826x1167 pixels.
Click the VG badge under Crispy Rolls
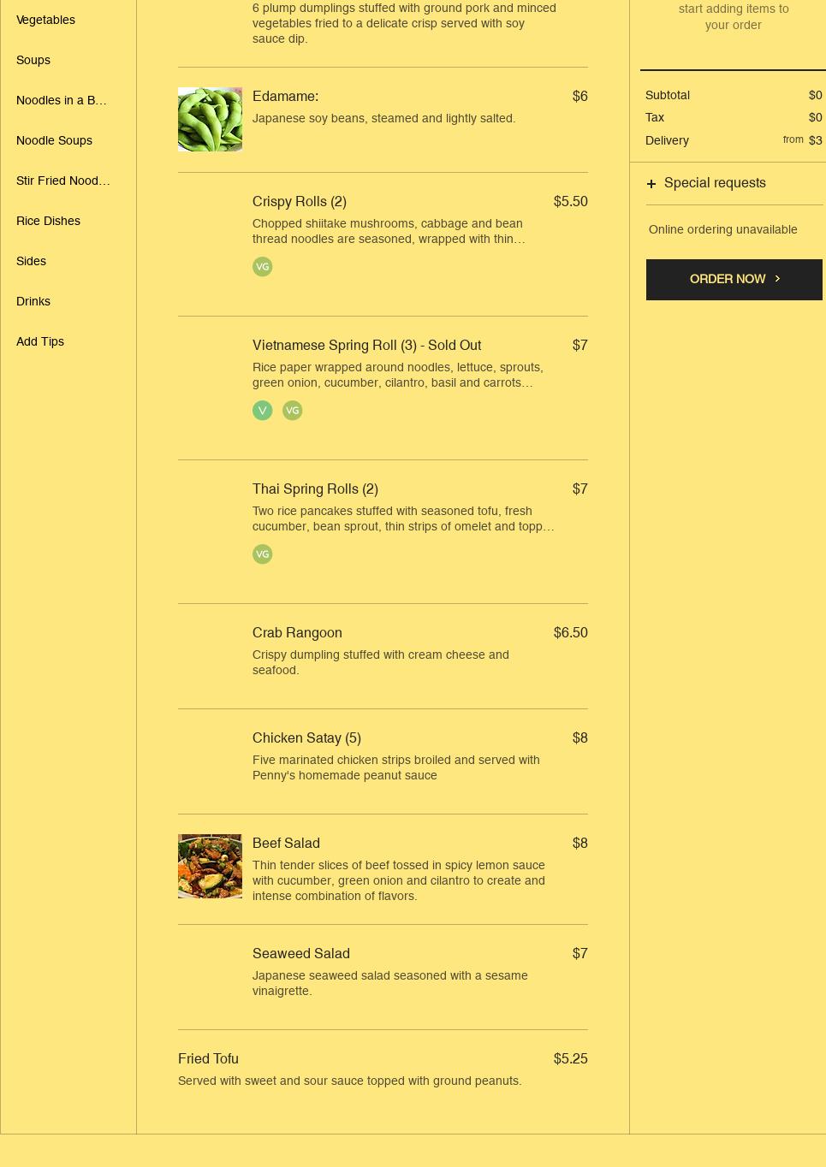(x=263, y=267)
